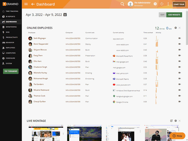Click the Add Widgets button
Viewport: 188px width, 141px height.
pyautogui.click(x=174, y=15)
